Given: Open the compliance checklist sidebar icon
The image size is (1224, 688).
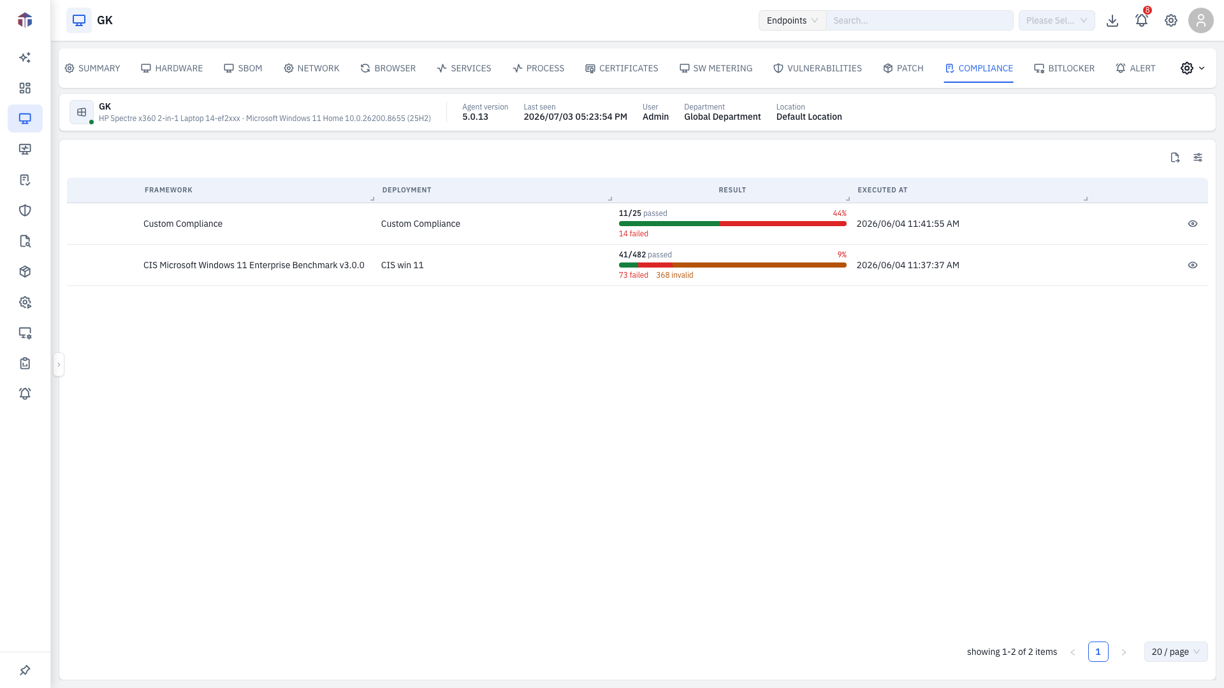Looking at the screenshot, I should click(x=25, y=180).
